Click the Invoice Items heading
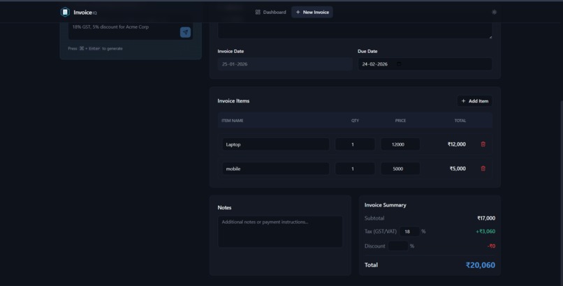This screenshot has height=286, width=563. (x=233, y=101)
